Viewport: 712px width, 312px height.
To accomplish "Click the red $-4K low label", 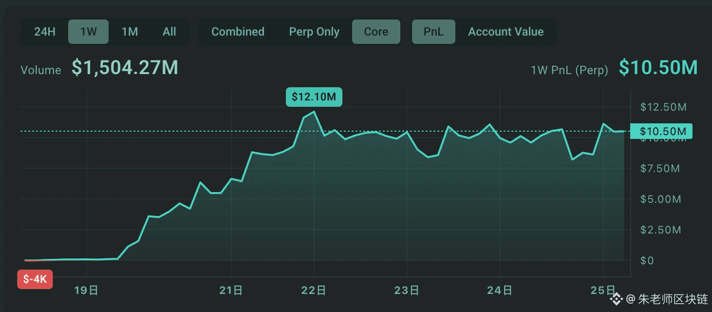I will [35, 279].
